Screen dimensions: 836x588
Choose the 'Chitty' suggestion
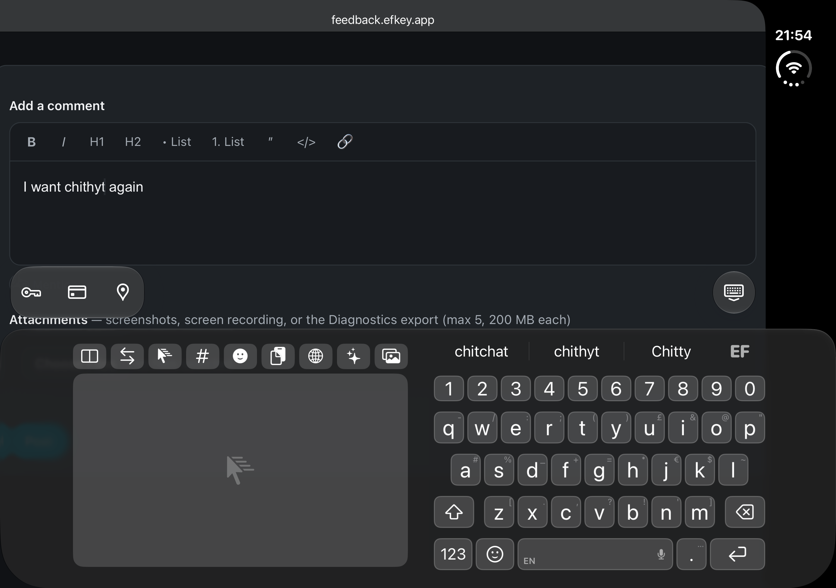pyautogui.click(x=671, y=351)
